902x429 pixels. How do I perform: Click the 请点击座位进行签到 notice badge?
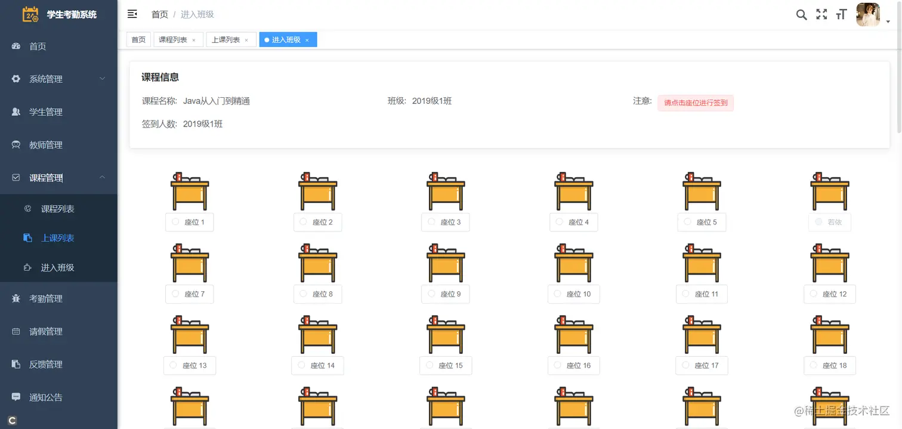click(x=696, y=103)
